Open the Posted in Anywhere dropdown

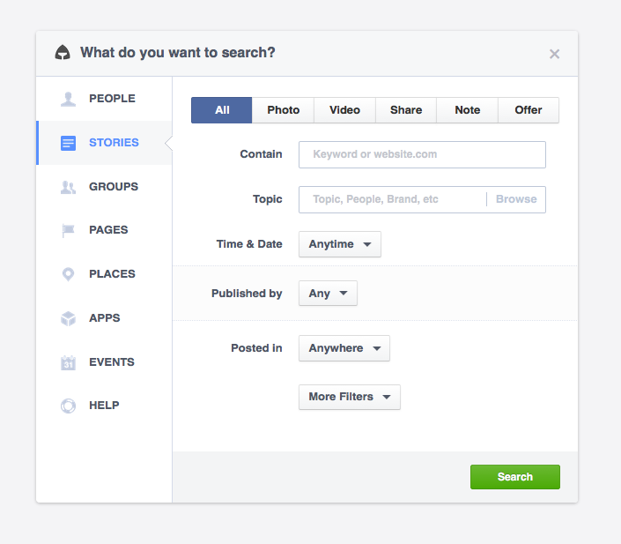point(344,348)
